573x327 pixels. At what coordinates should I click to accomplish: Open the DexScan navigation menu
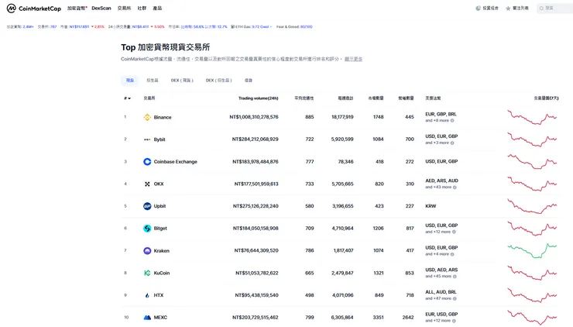tap(101, 8)
